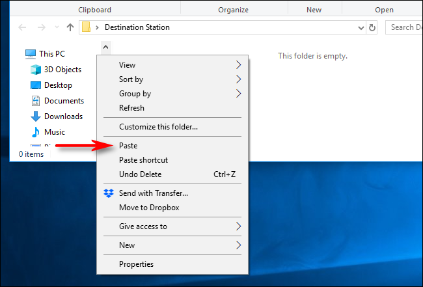Select This PC in navigation tree

tap(51, 54)
